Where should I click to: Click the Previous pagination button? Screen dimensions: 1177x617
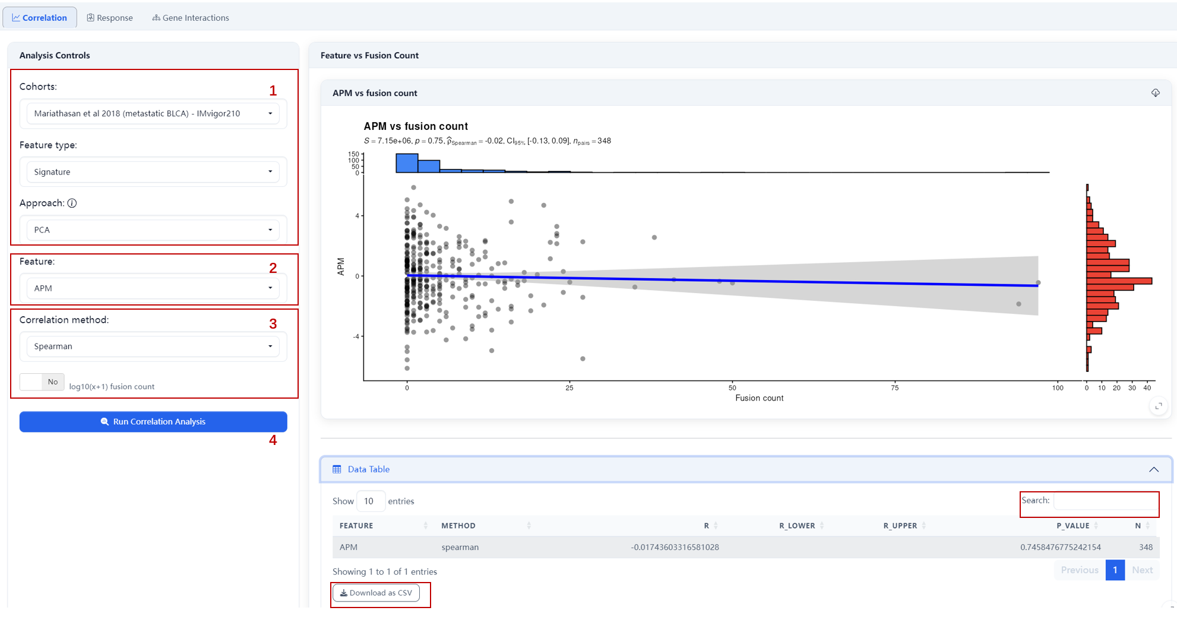pyautogui.click(x=1080, y=570)
